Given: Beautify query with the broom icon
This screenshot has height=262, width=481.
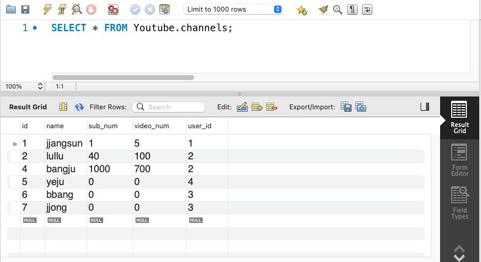Looking at the screenshot, I should click(323, 10).
